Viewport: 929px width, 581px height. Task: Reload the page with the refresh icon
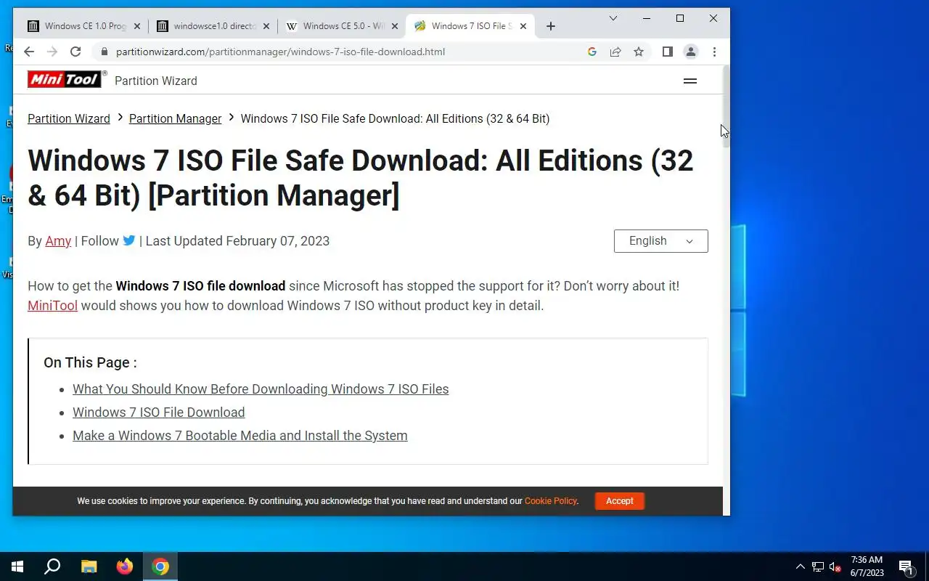coord(75,52)
